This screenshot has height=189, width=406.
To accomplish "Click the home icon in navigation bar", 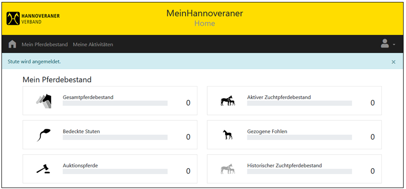I will coord(12,44).
